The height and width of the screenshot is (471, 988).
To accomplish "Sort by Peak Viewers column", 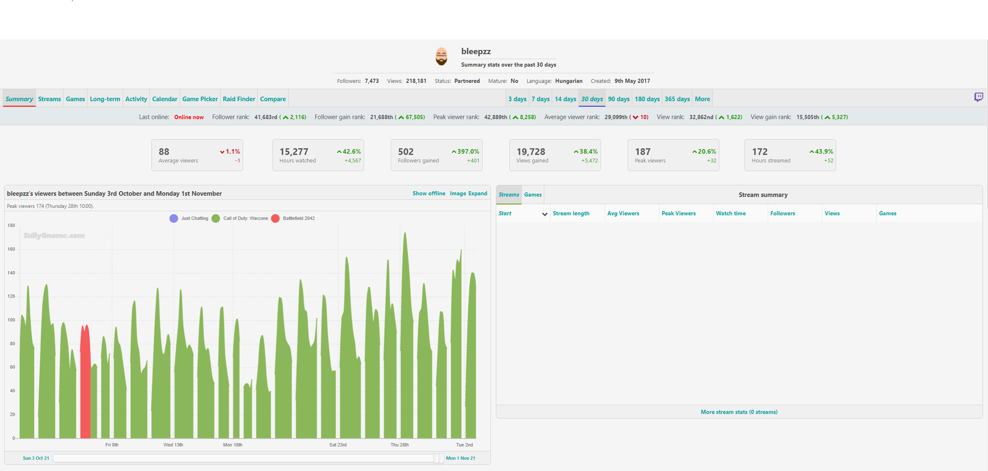I will point(678,214).
